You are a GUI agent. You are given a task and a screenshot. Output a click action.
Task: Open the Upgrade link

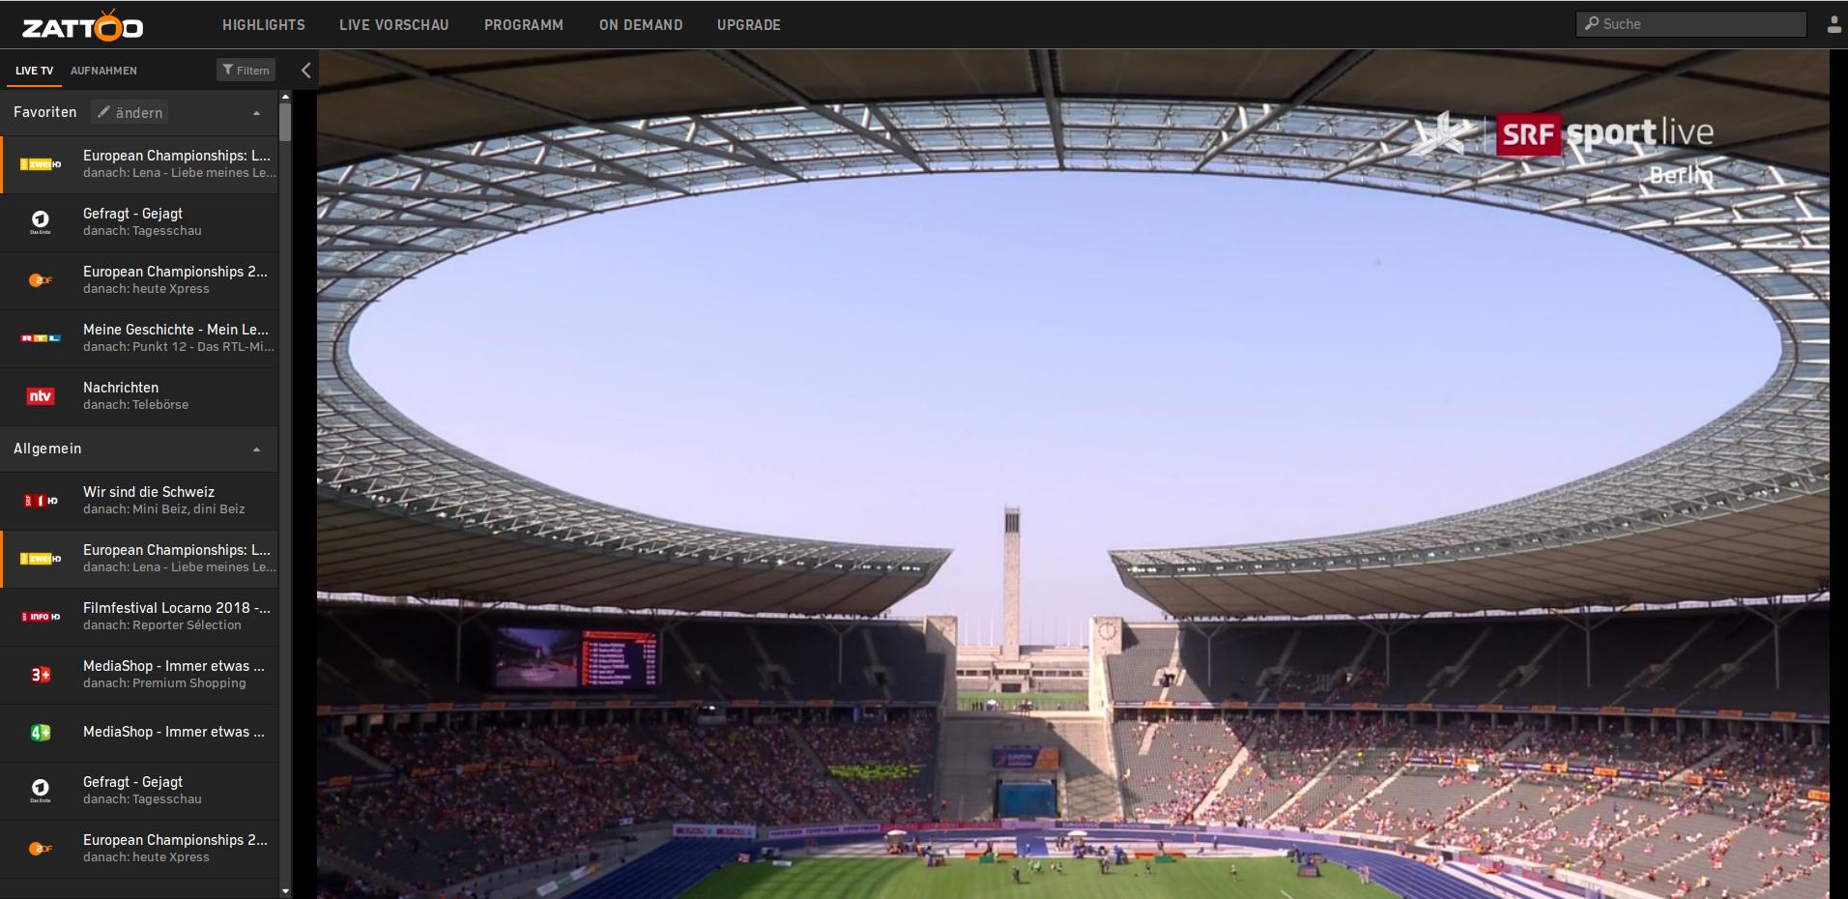(x=749, y=25)
